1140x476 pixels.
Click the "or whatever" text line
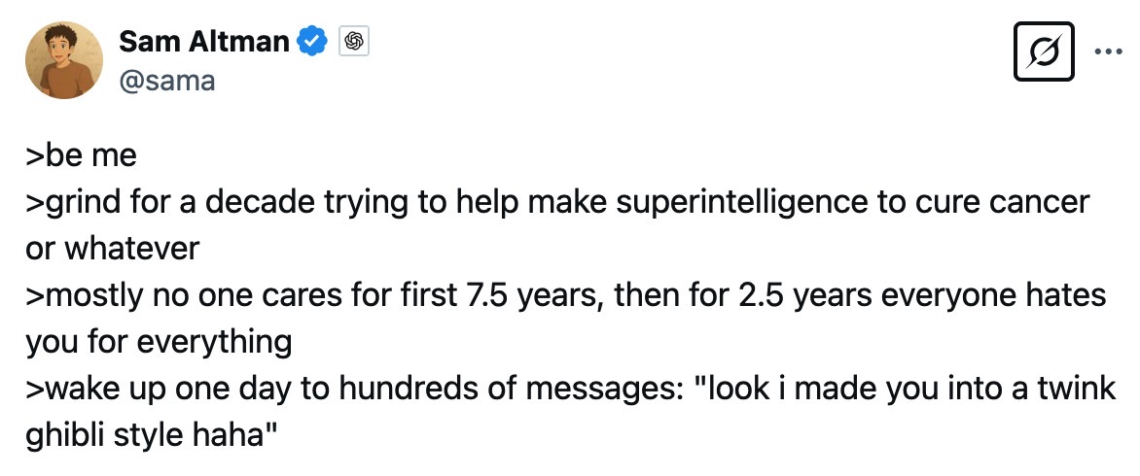(113, 249)
